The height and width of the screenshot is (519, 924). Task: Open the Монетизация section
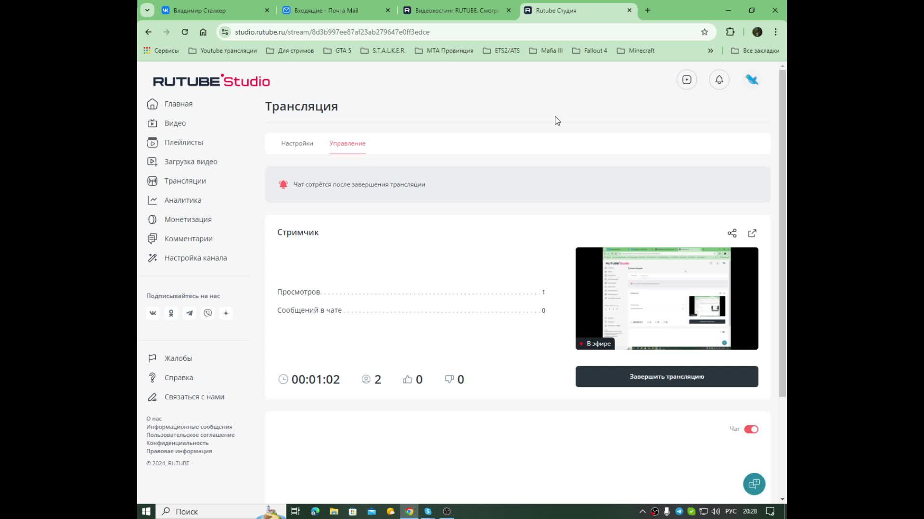point(180,219)
